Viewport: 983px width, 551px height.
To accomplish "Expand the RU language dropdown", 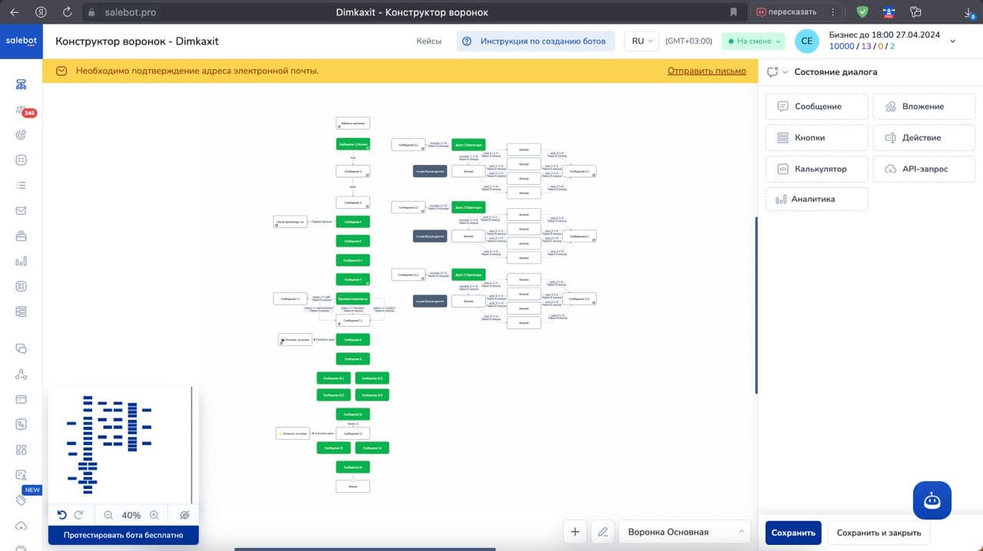I will [x=641, y=41].
